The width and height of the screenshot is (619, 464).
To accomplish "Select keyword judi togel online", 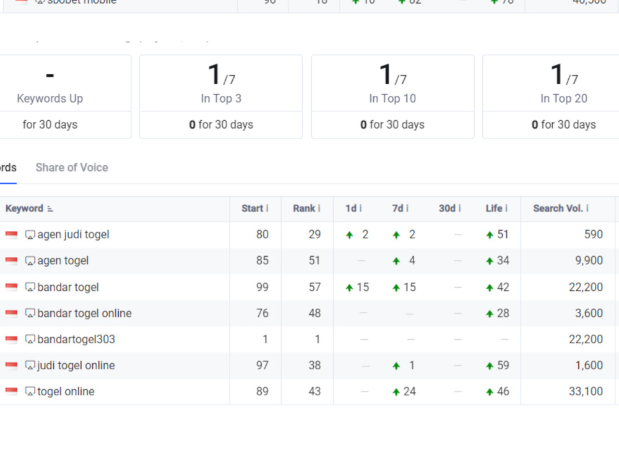I will [x=76, y=365].
